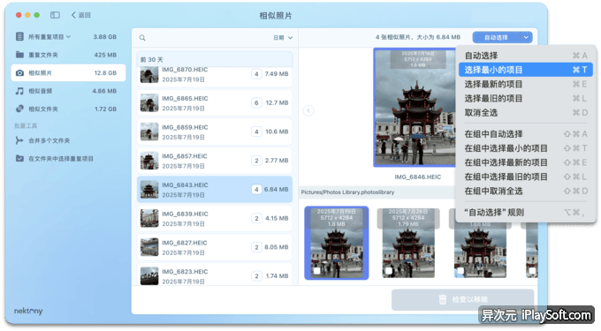
Task: Open the 日期 sort dropdown
Action: [283, 37]
